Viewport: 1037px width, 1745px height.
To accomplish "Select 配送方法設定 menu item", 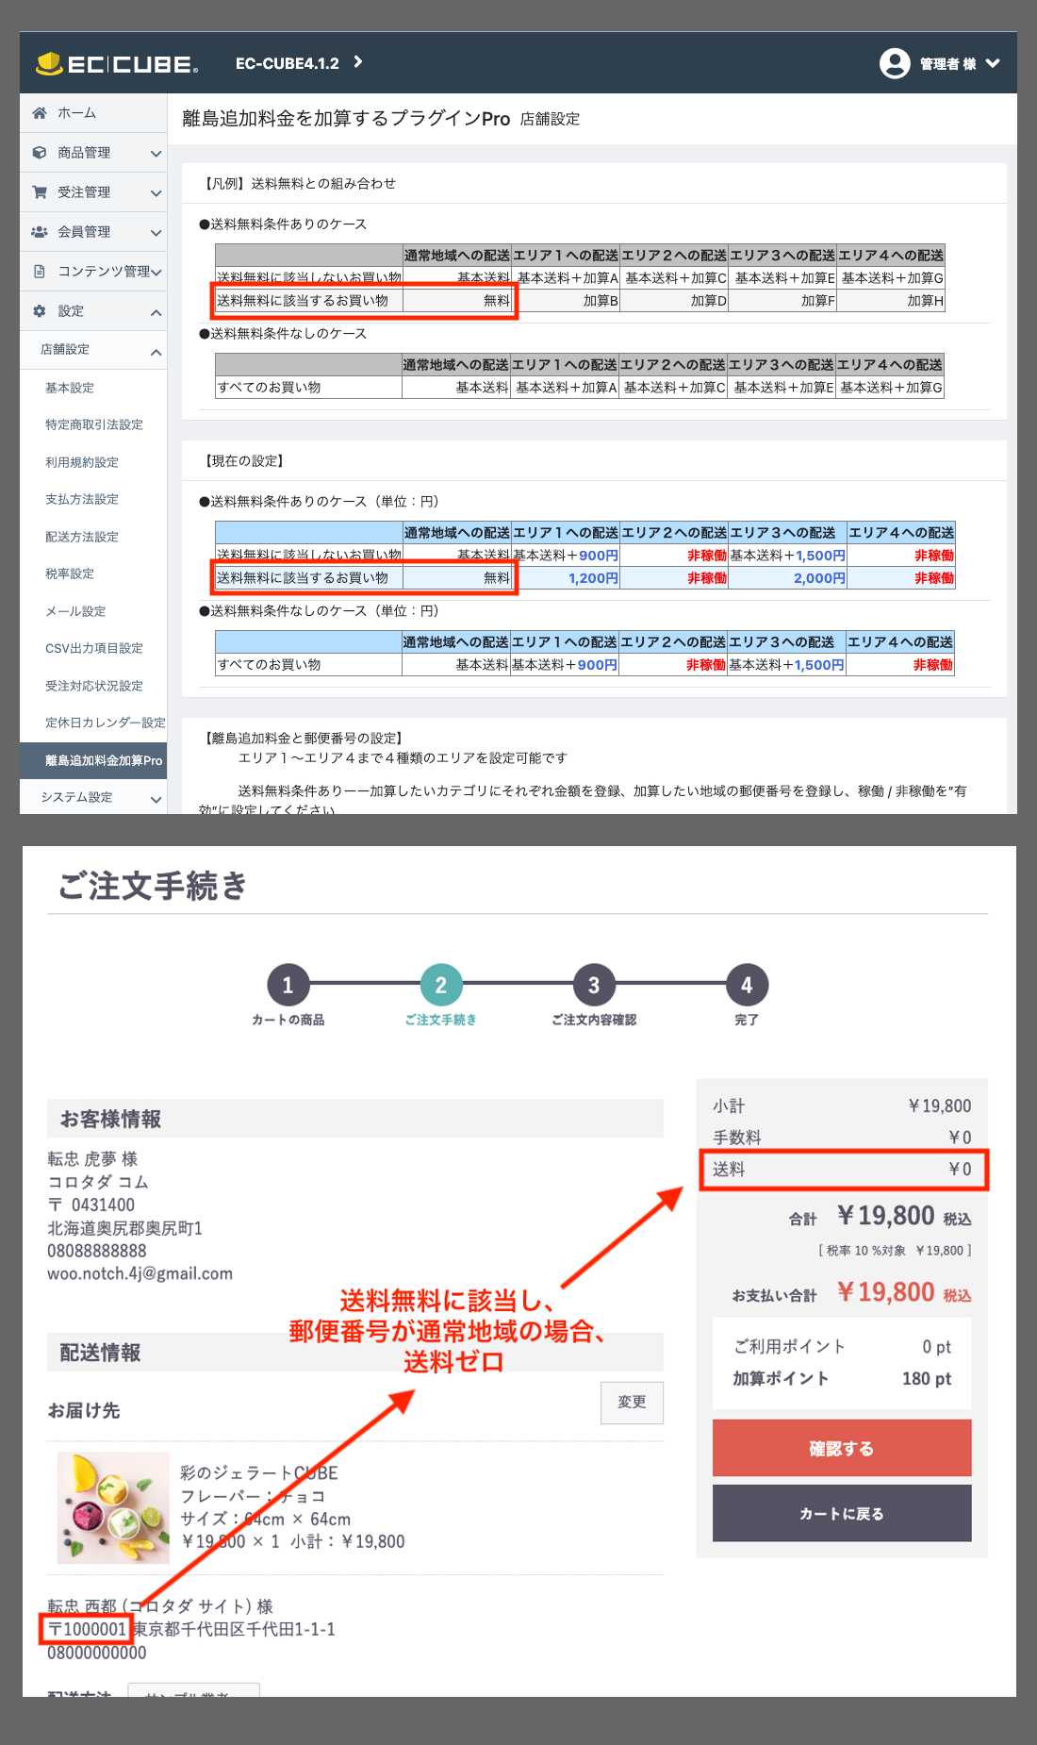I will pos(82,537).
